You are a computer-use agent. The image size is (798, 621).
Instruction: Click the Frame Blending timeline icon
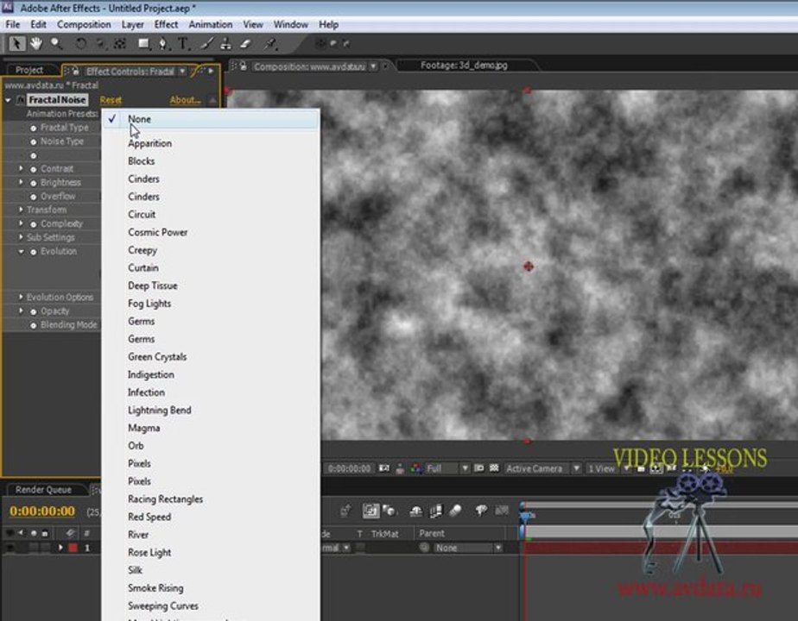tap(435, 511)
